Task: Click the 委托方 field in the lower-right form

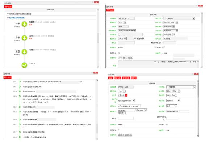Action: tap(126, 119)
